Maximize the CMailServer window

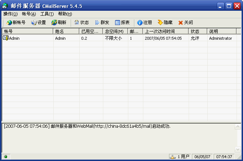pos(229,6)
